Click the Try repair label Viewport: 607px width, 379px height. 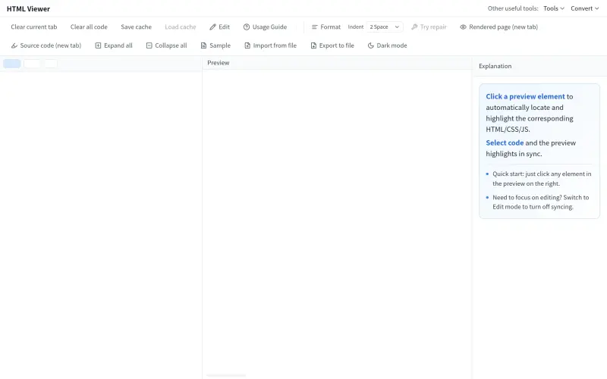click(x=433, y=27)
